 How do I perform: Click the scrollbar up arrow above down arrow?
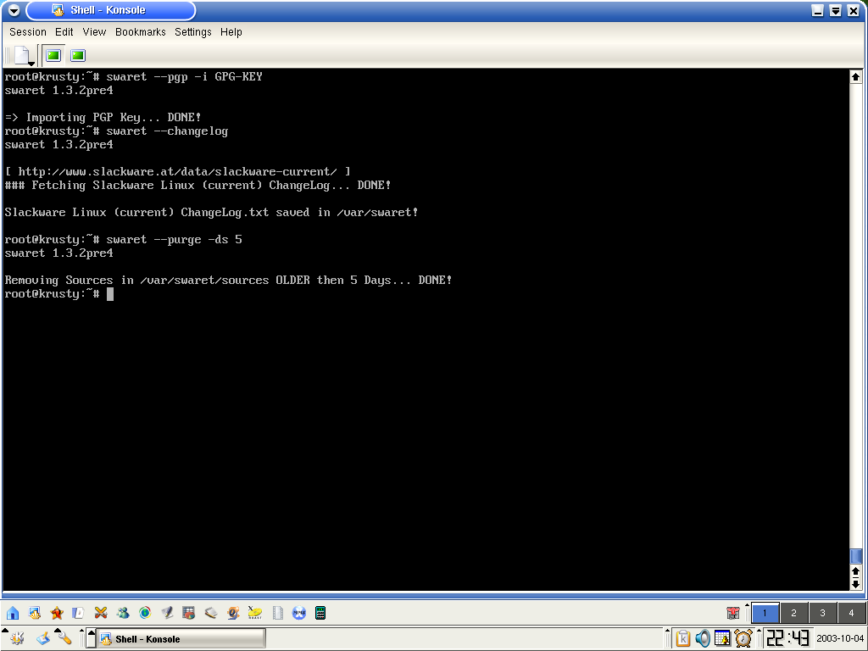(x=856, y=572)
